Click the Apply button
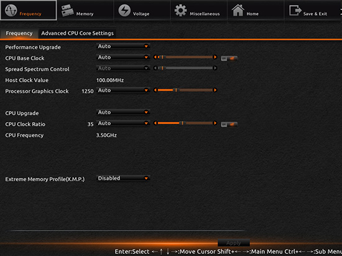 coord(234,243)
